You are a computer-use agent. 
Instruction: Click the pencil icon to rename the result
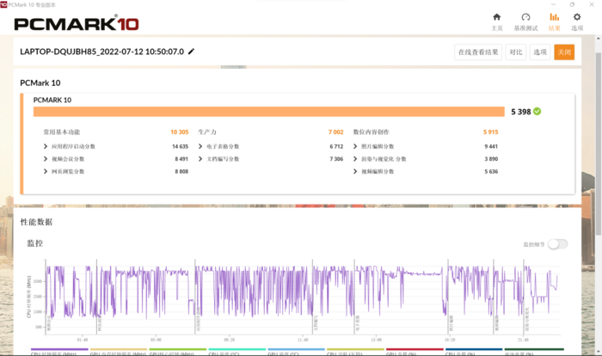pyautogui.click(x=191, y=52)
